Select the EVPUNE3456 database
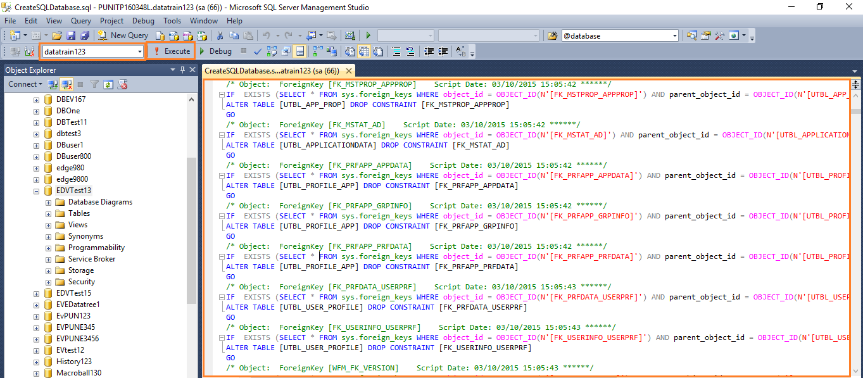The image size is (863, 378). pos(77,339)
